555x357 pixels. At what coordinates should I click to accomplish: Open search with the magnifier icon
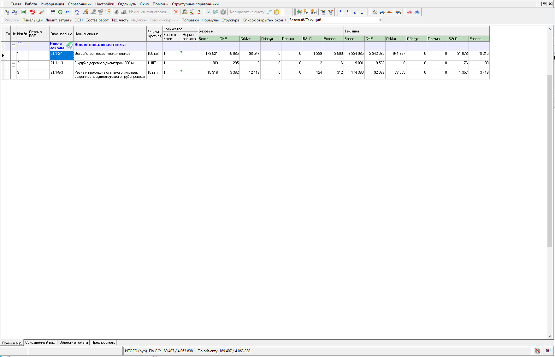[41, 12]
